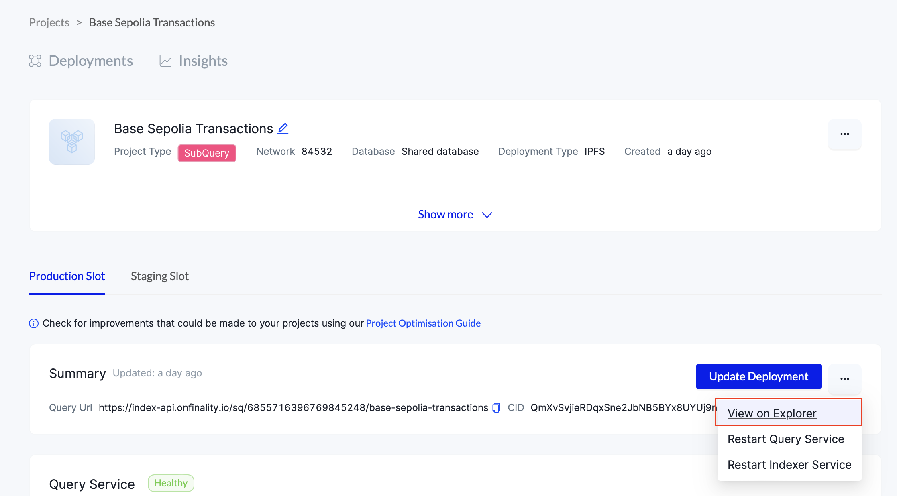
Task: Open the Project Optimisation Guide link
Action: (423, 323)
